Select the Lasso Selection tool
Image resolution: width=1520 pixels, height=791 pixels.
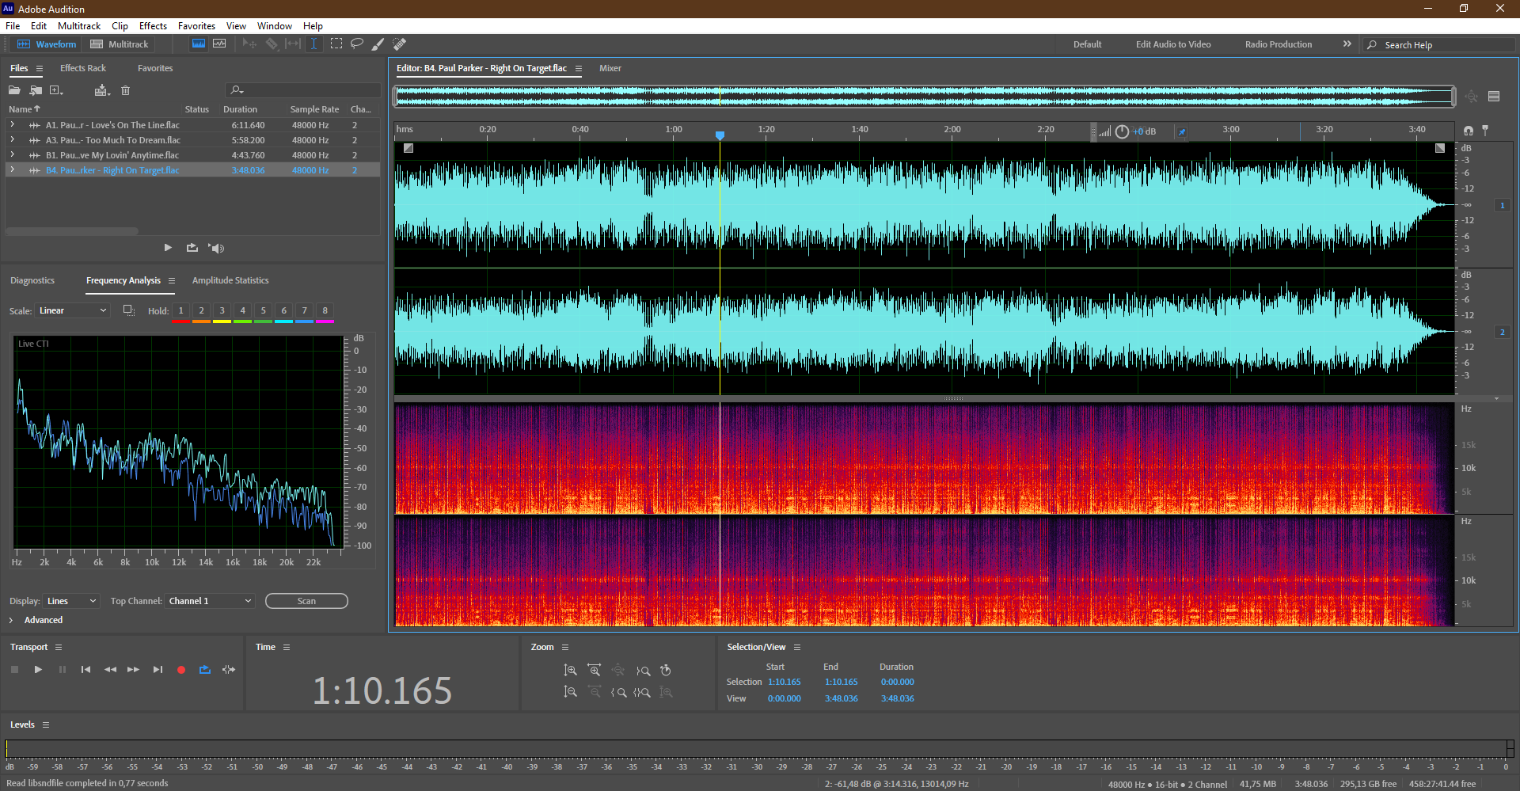click(x=357, y=44)
